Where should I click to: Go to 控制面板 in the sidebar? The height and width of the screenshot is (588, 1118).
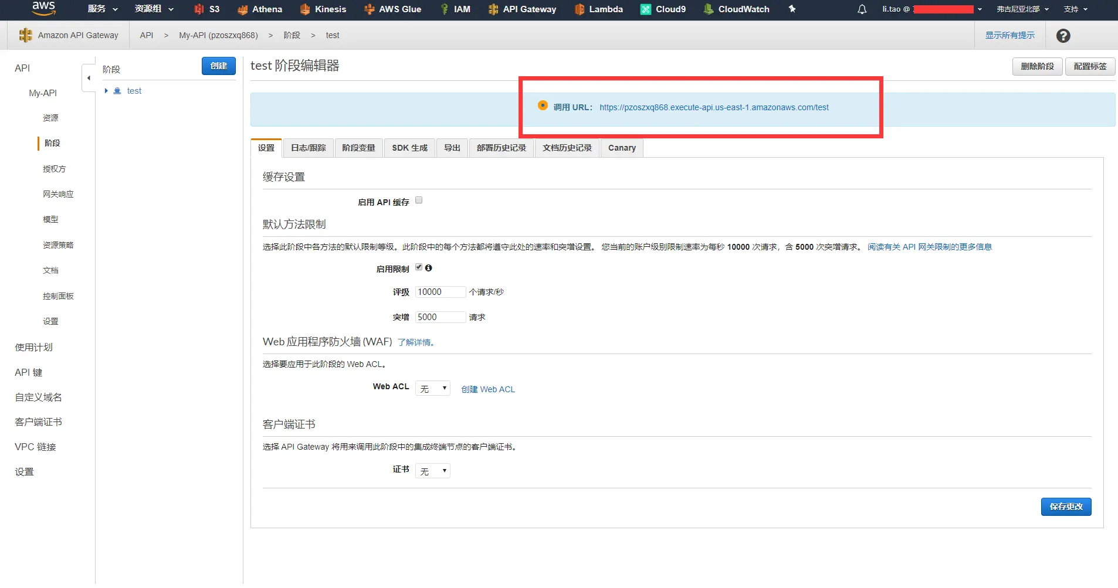pyautogui.click(x=58, y=296)
